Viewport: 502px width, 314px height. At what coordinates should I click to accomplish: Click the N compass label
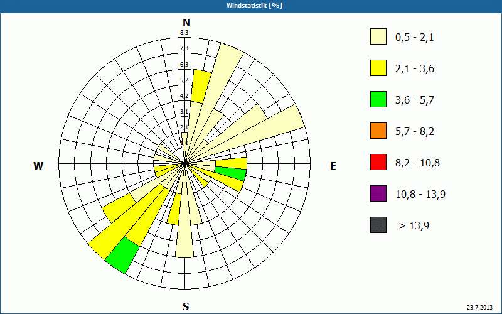tap(186, 23)
